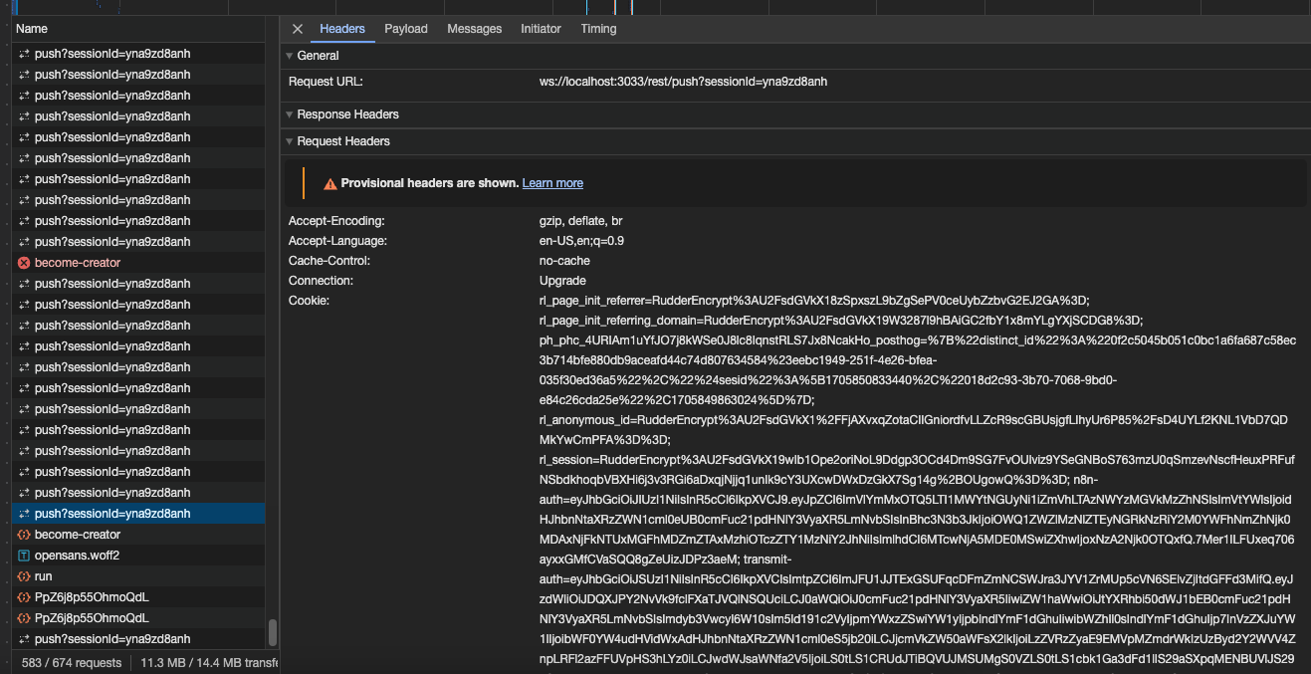Click the script icon beside the second PpZ6j8p55OhmoQdL
The height and width of the screenshot is (674, 1311).
point(22,617)
